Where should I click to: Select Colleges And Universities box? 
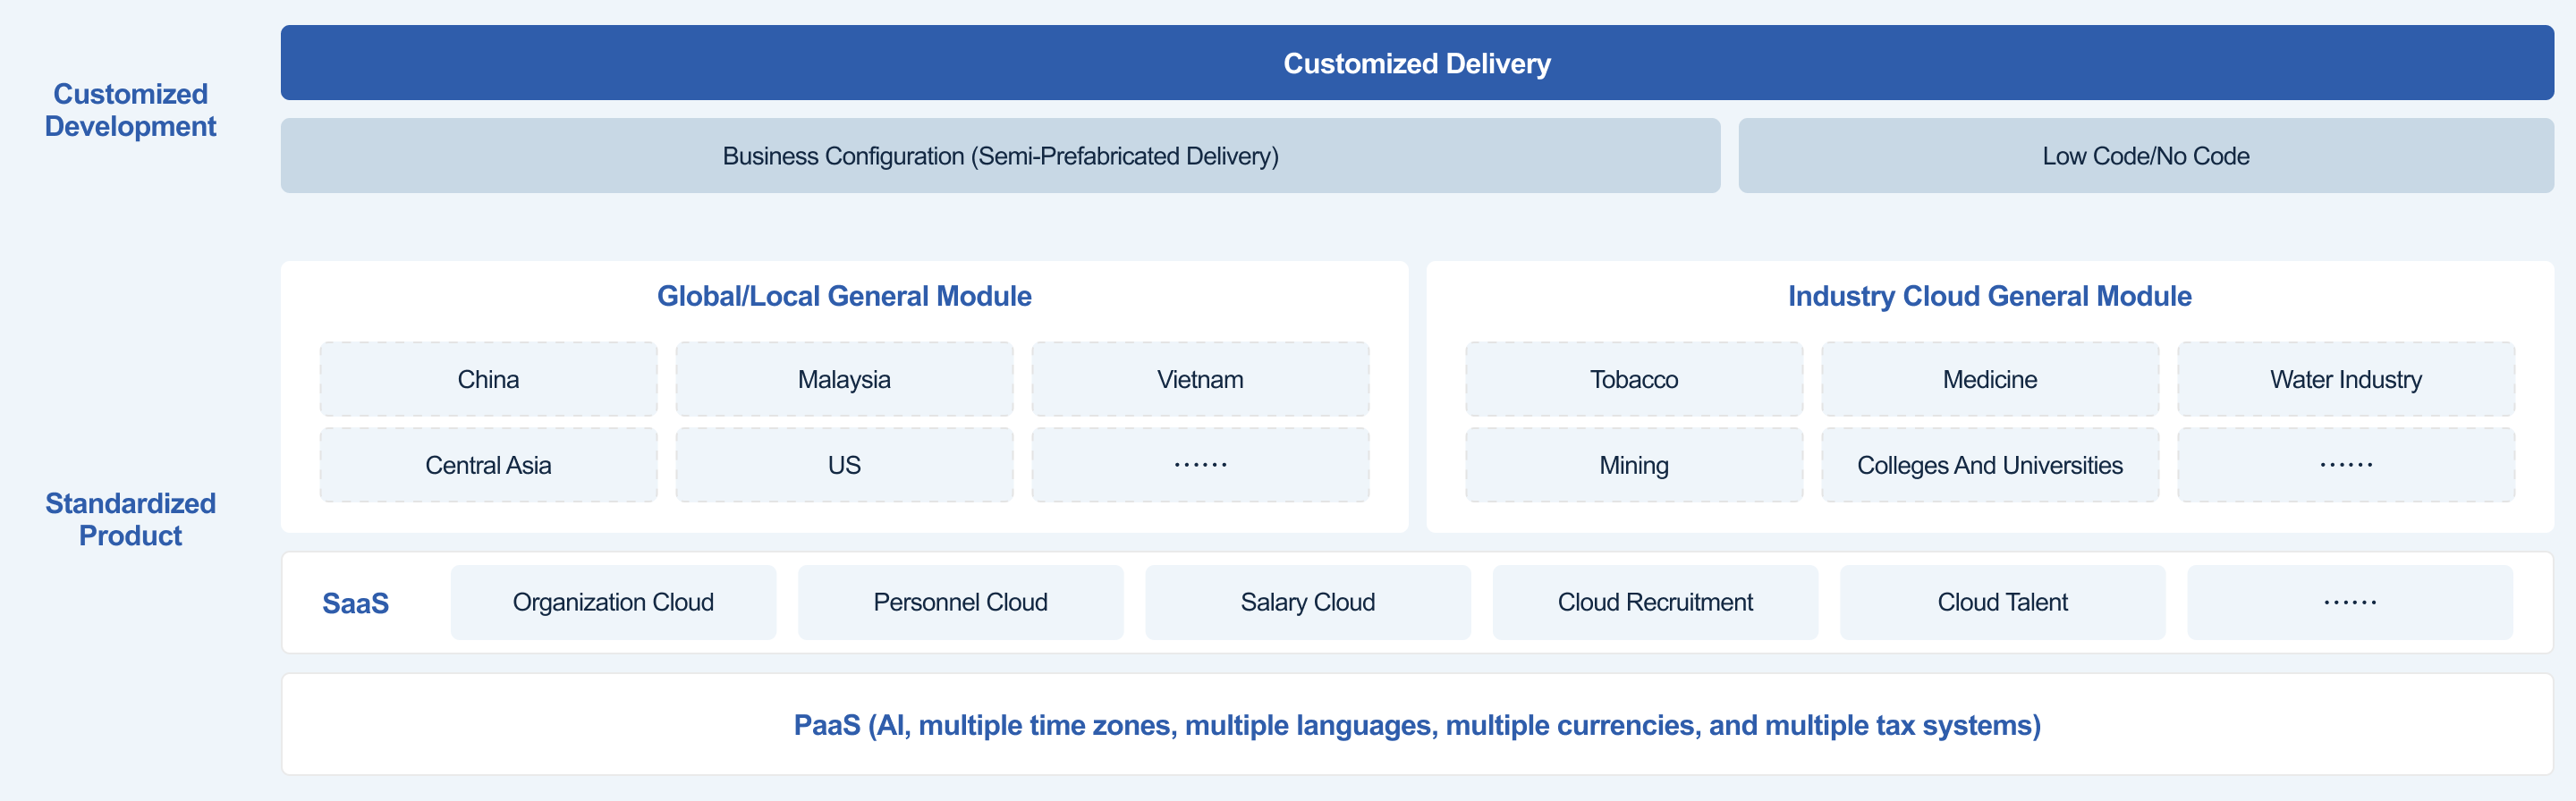[1990, 465]
